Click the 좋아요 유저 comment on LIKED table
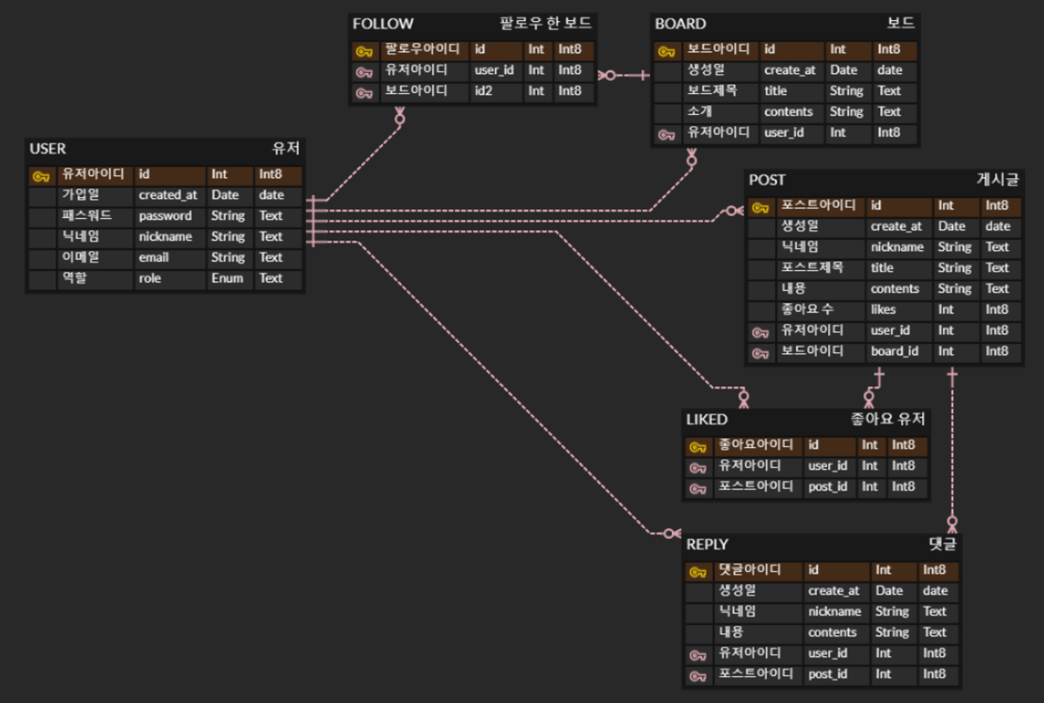 pyautogui.click(x=887, y=419)
